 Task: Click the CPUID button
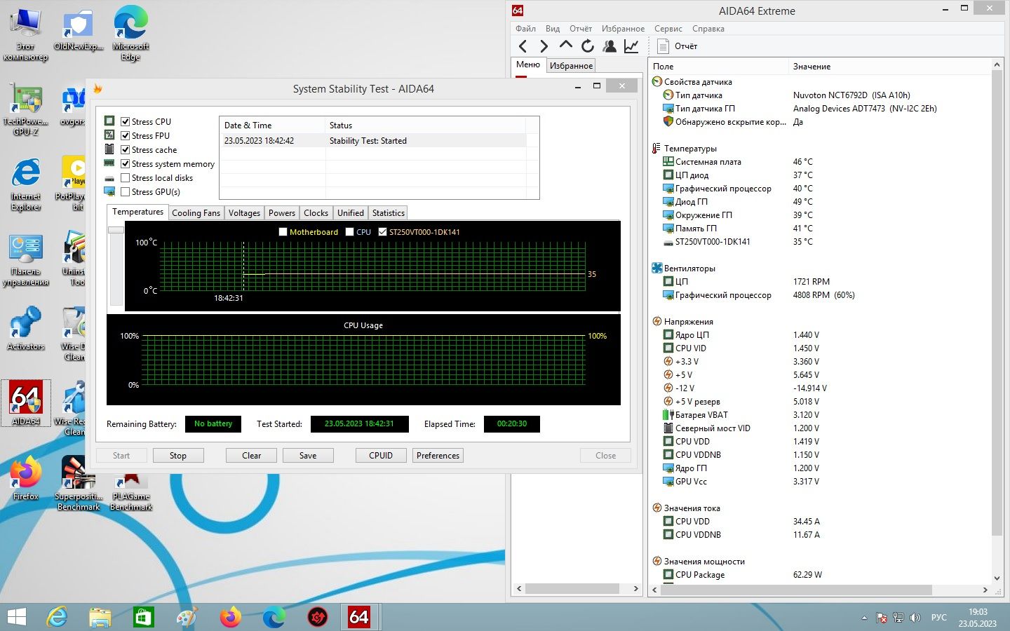(x=381, y=456)
